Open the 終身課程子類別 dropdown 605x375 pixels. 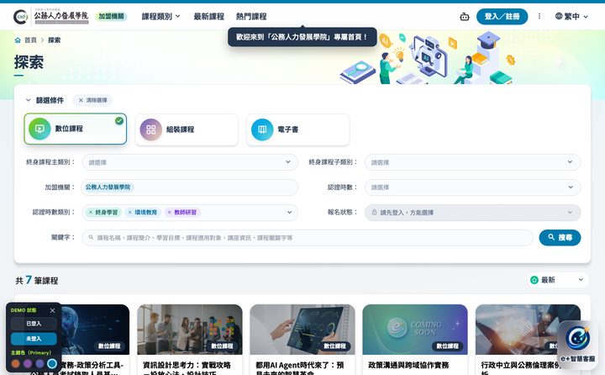pyautogui.click(x=472, y=162)
